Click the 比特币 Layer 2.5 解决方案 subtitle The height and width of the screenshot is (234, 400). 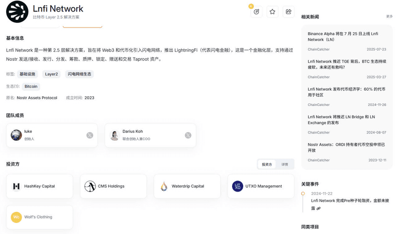pos(56,17)
